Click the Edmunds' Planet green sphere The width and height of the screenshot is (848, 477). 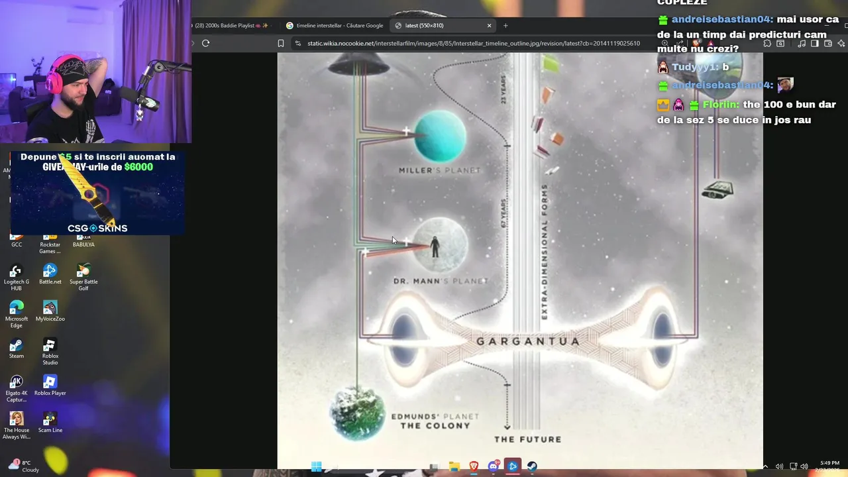[358, 413]
